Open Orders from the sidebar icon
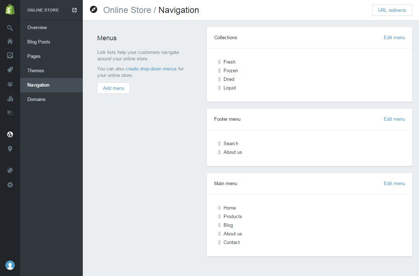The width and height of the screenshot is (419, 276). (x=10, y=55)
